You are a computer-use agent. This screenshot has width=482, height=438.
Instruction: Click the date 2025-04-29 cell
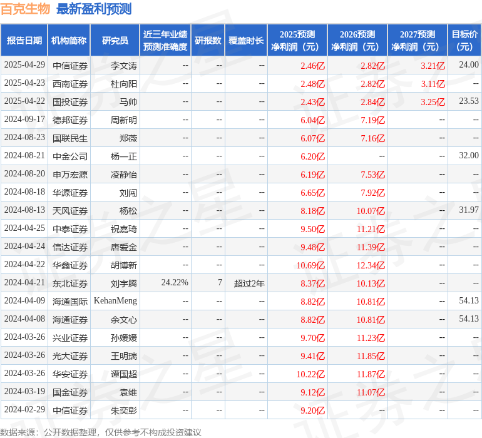pyautogui.click(x=24, y=65)
